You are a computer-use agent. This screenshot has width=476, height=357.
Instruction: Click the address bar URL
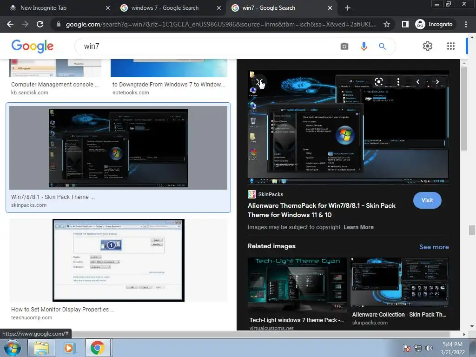click(x=221, y=24)
